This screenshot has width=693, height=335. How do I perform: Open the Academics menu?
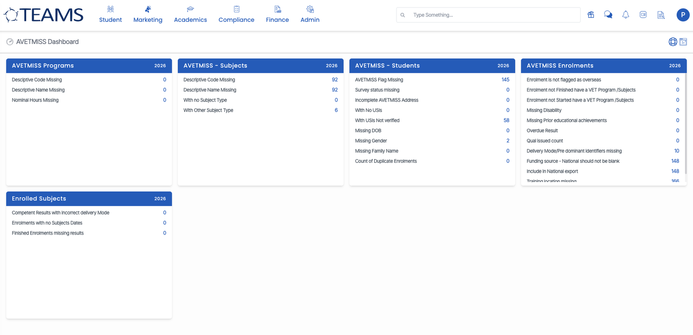point(191,14)
